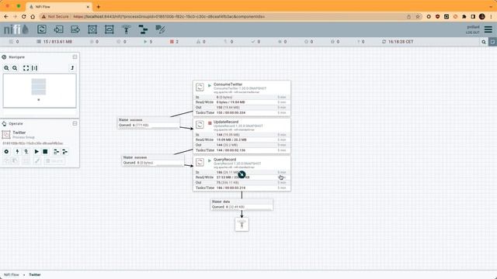
Task: Click the Change Color paintbrush button
Action: pyautogui.click(x=37, y=161)
